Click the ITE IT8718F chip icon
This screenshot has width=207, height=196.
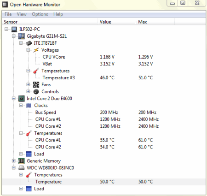click(29, 43)
